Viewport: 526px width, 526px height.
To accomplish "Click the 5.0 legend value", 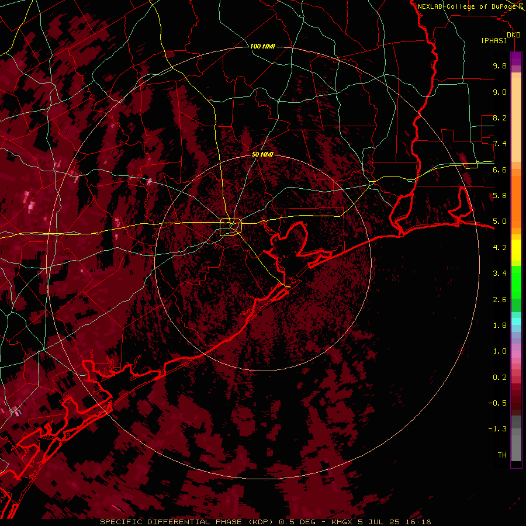I will [x=500, y=222].
